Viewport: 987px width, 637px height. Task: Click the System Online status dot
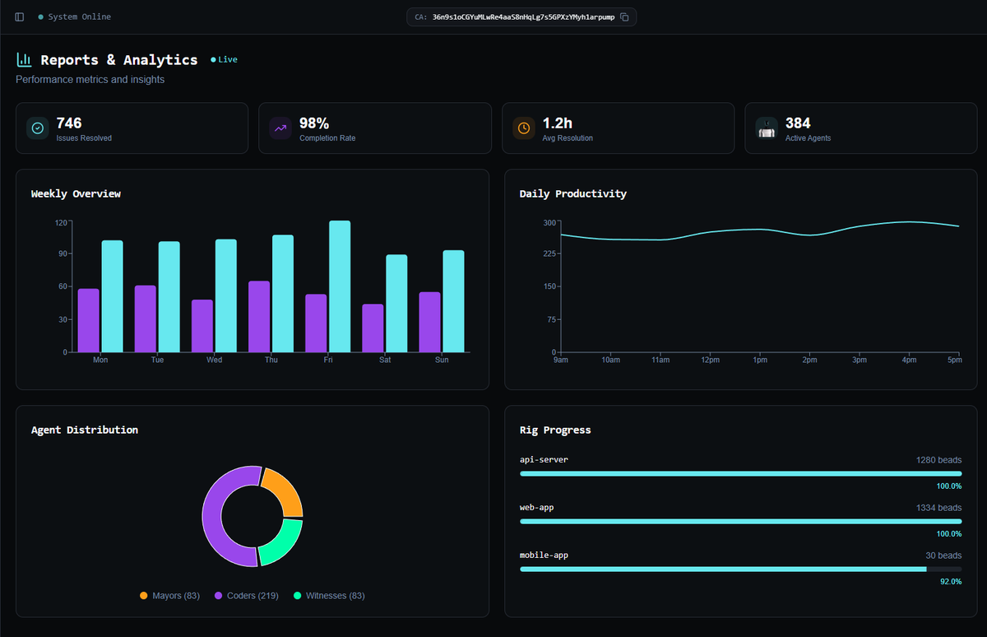41,17
